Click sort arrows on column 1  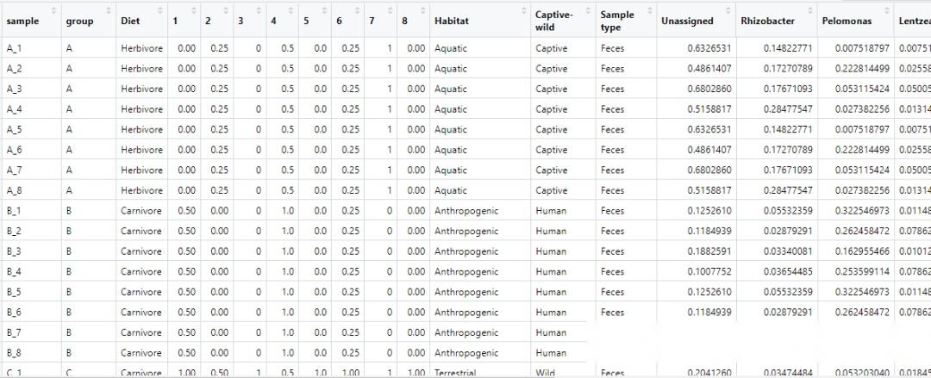[195, 9]
